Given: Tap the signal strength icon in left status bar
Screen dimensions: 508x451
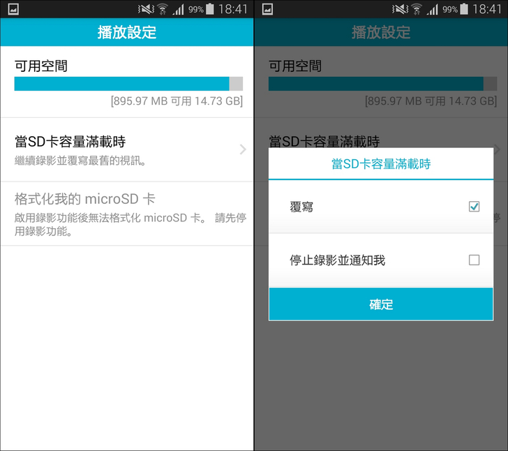Looking at the screenshot, I should pos(178,9).
